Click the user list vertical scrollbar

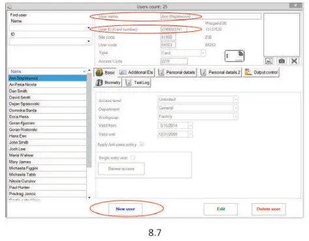89,120
